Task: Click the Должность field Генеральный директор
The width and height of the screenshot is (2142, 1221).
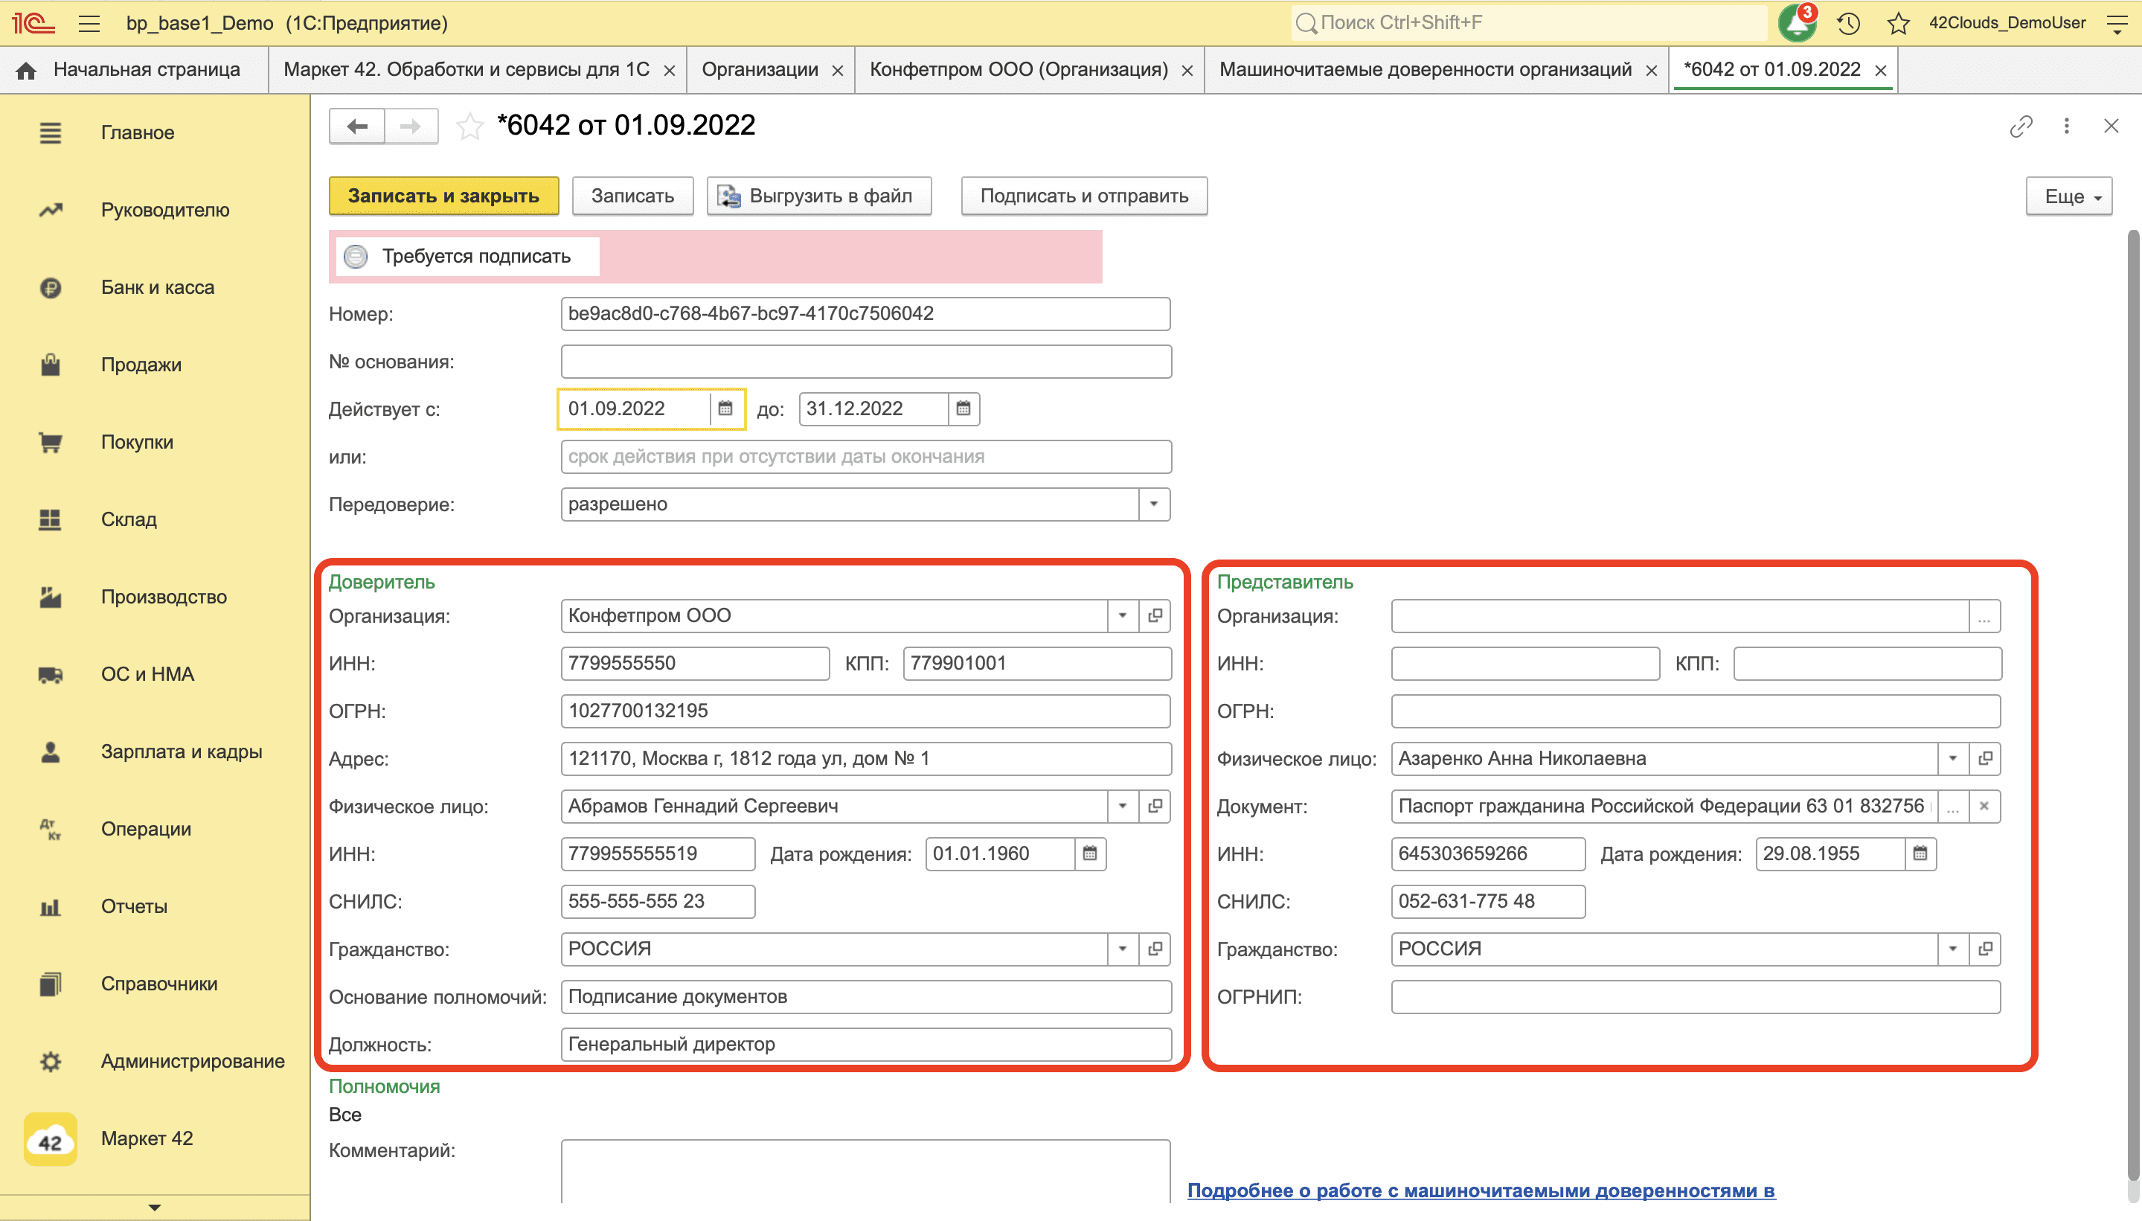Action: (866, 1044)
